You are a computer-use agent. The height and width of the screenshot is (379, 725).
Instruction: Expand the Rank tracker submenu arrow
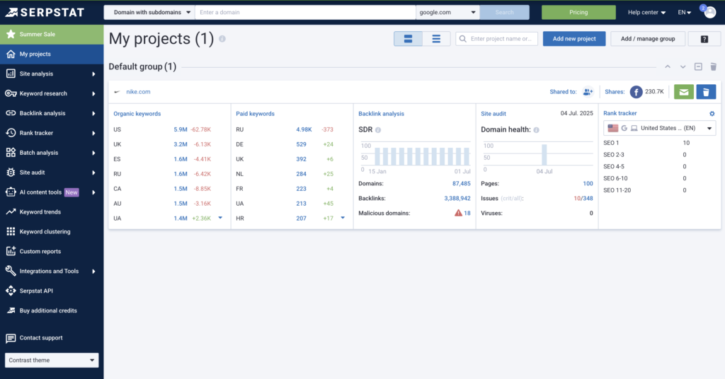[94, 134]
